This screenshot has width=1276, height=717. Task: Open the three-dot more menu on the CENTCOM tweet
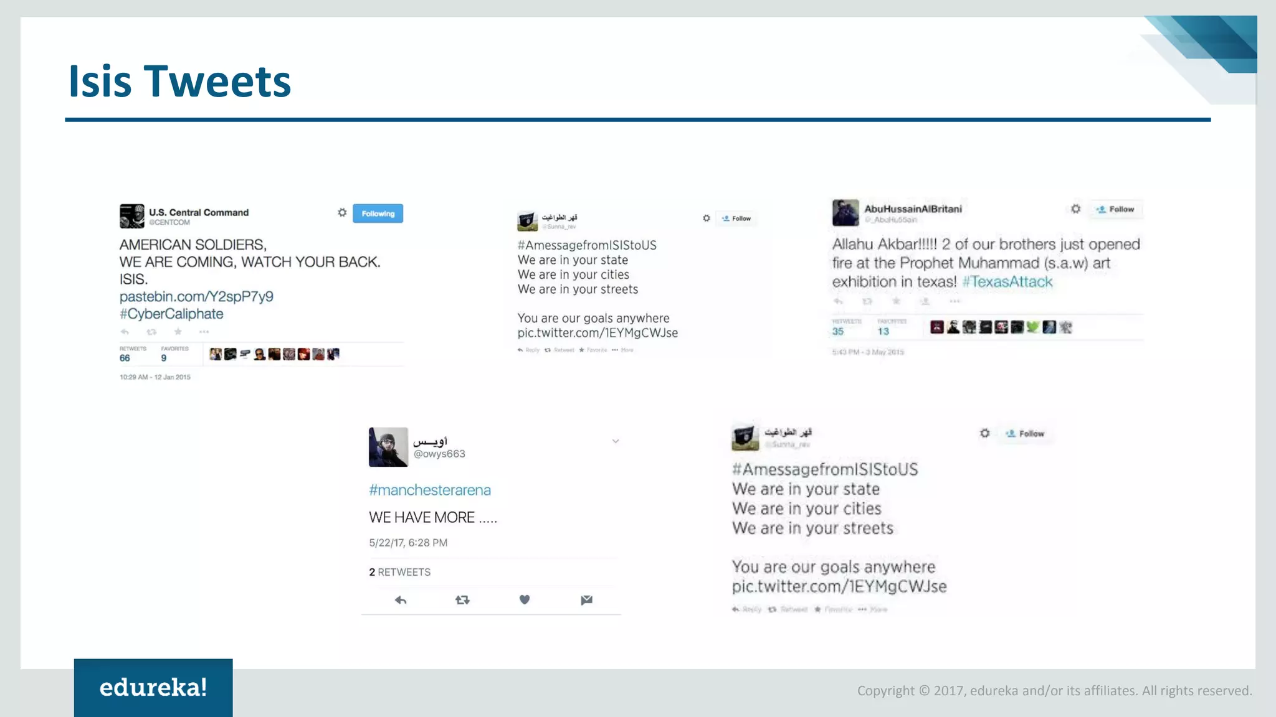(x=204, y=332)
